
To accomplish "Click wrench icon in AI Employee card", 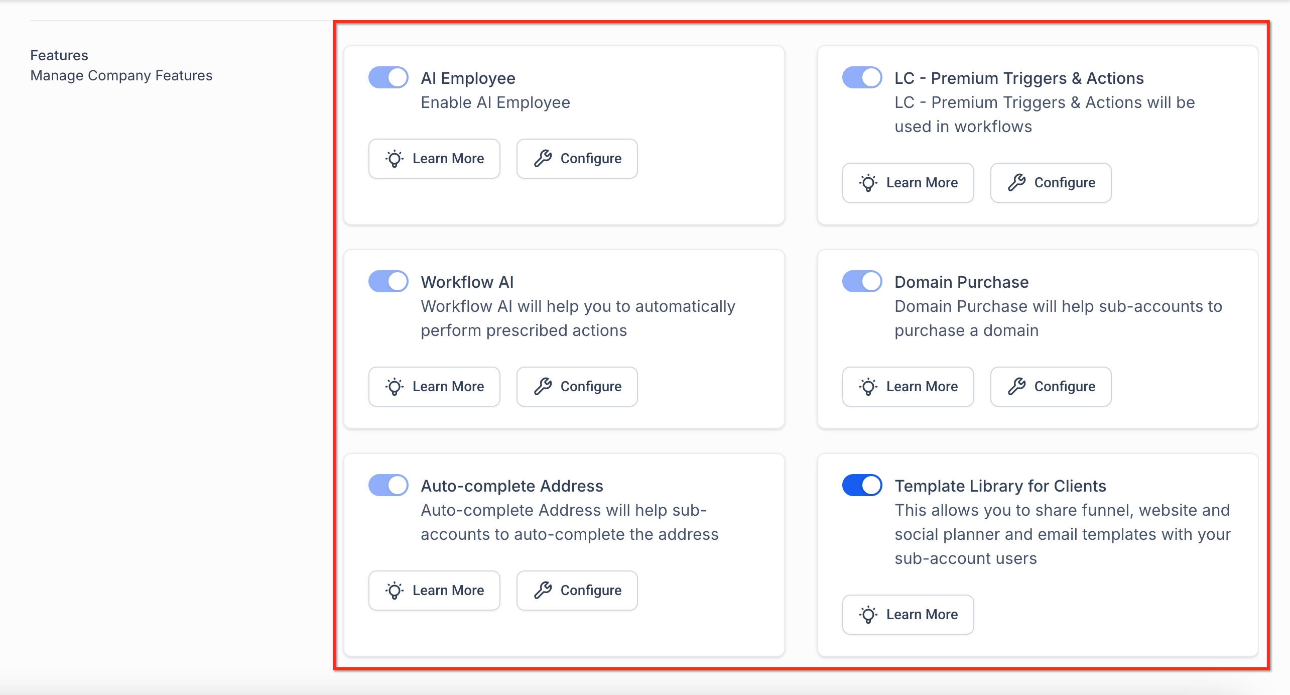I will [x=543, y=159].
